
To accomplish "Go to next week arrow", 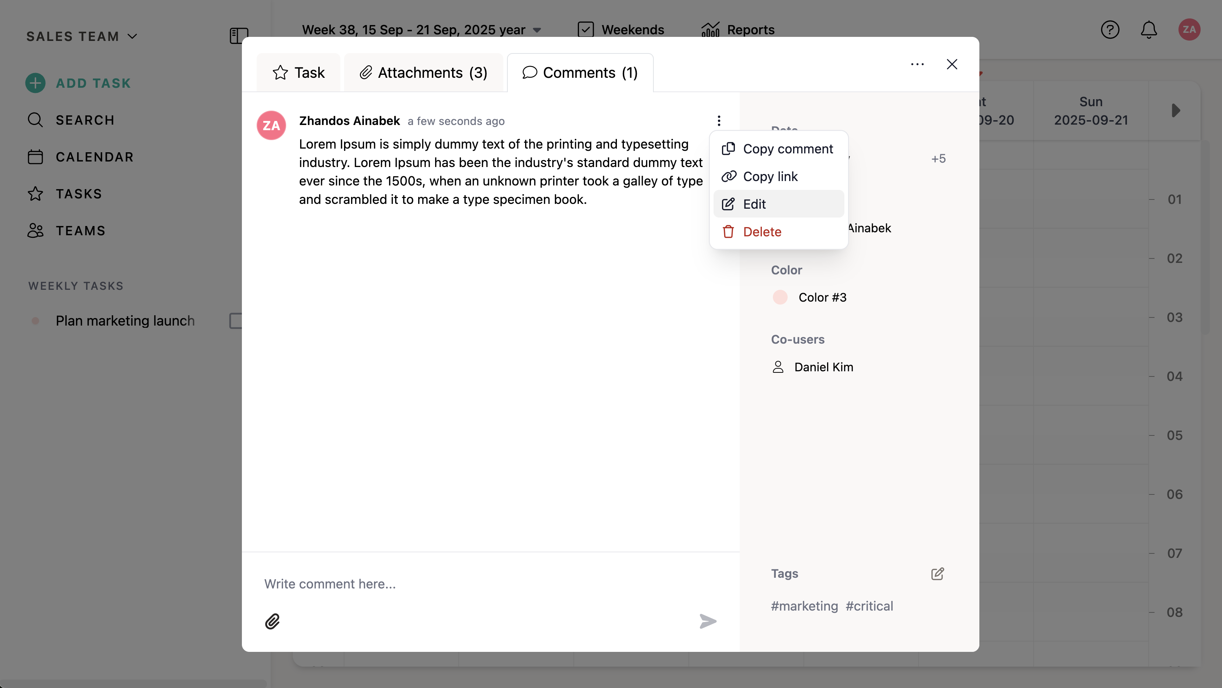I will [x=1176, y=111].
